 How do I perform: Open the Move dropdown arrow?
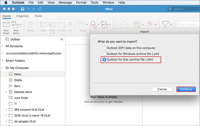pos(87,25)
